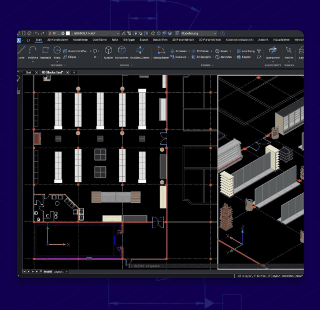This screenshot has height=310, width=320.
Task: Toggle the light bulb layer visibility icon
Action: 49,33
